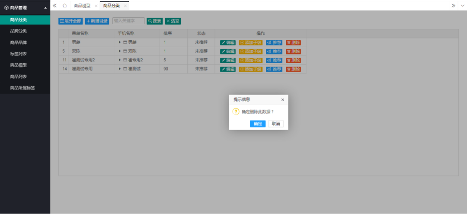Add a sub-level to 双陈 row
467x214 pixels.
(x=251, y=51)
